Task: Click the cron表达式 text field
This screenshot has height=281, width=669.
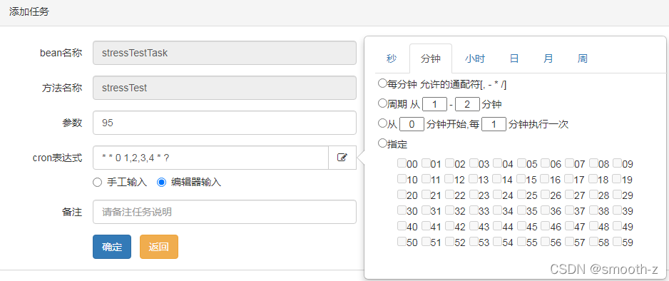Action: 210,158
